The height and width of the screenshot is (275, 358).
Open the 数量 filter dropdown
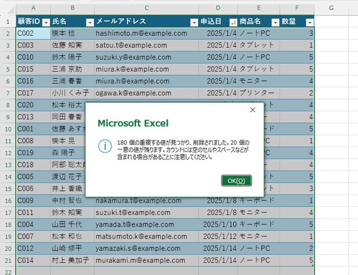pos(310,22)
